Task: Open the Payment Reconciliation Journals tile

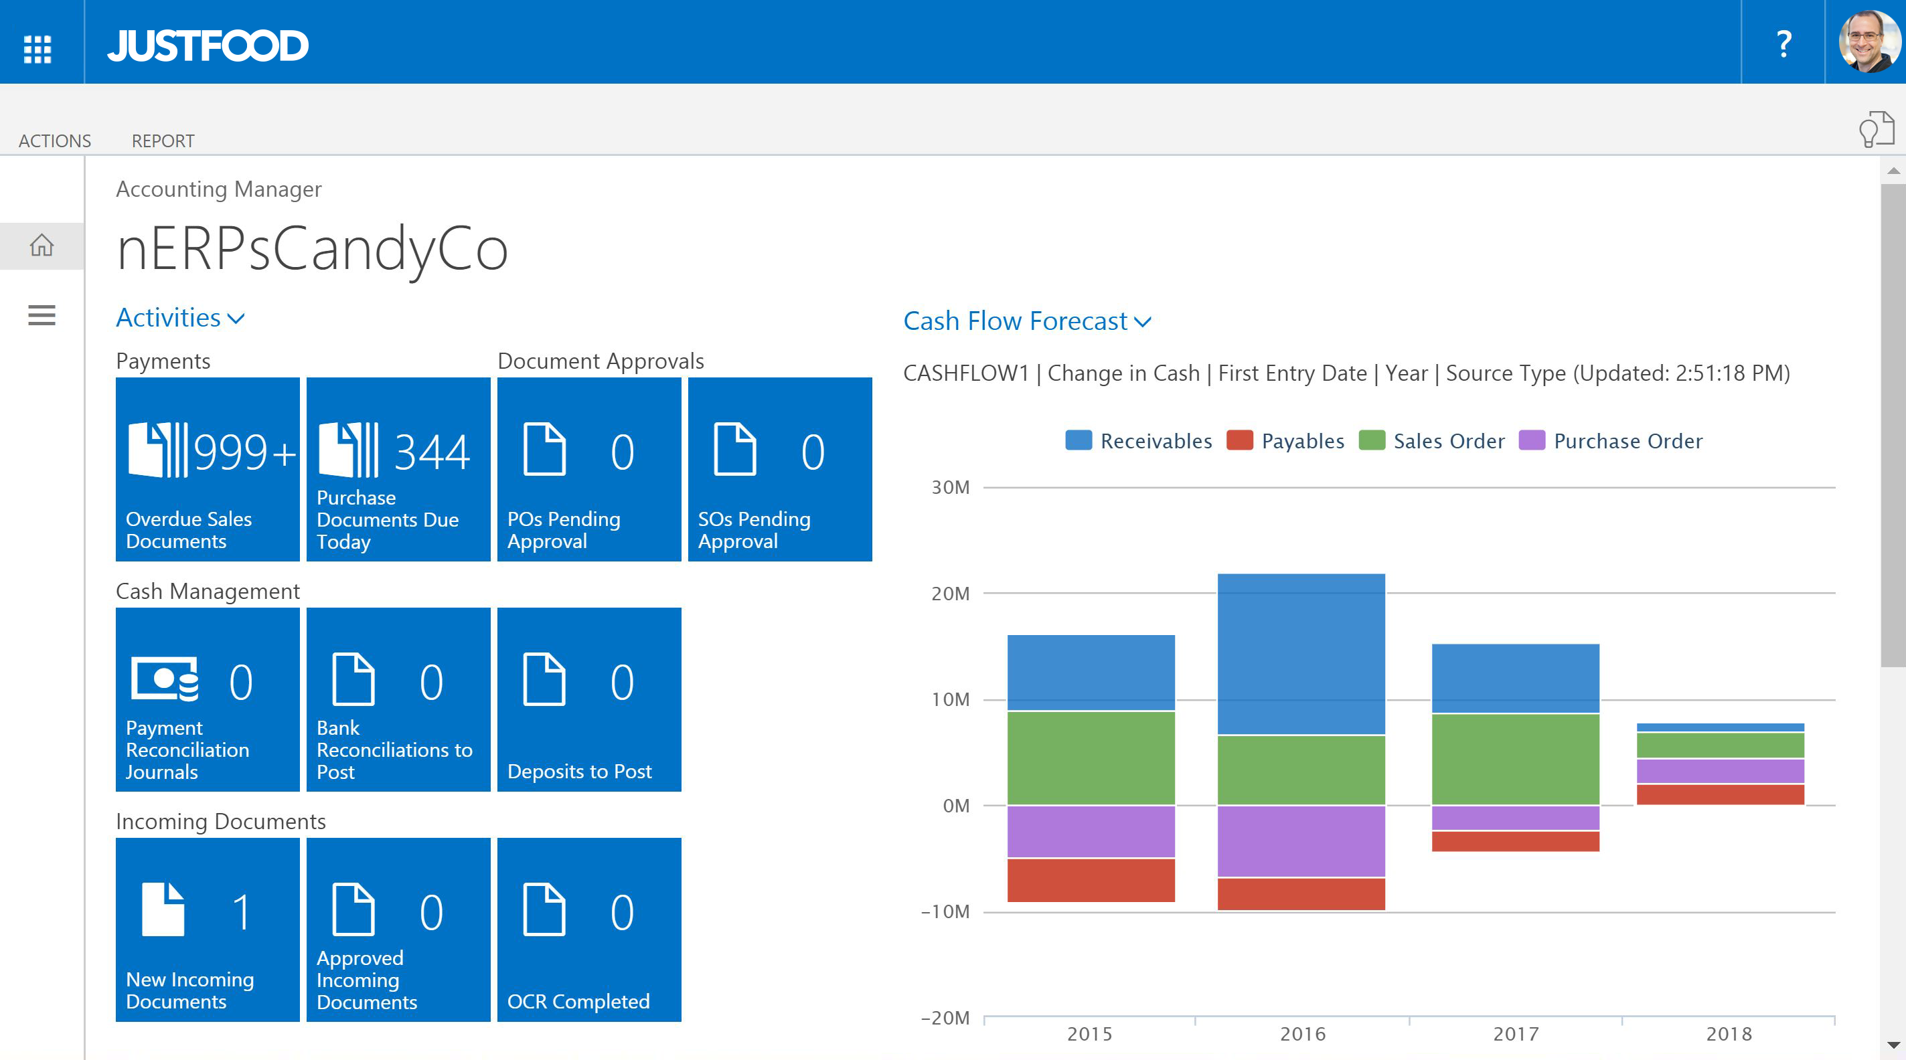Action: [207, 699]
